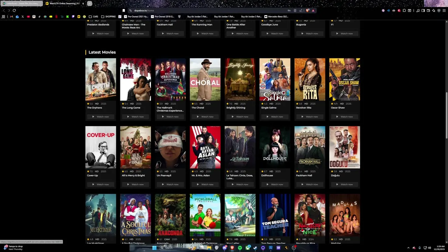Open the YouTube bookmark icon
Screen dimensions: 448x252
[x=28, y=16]
